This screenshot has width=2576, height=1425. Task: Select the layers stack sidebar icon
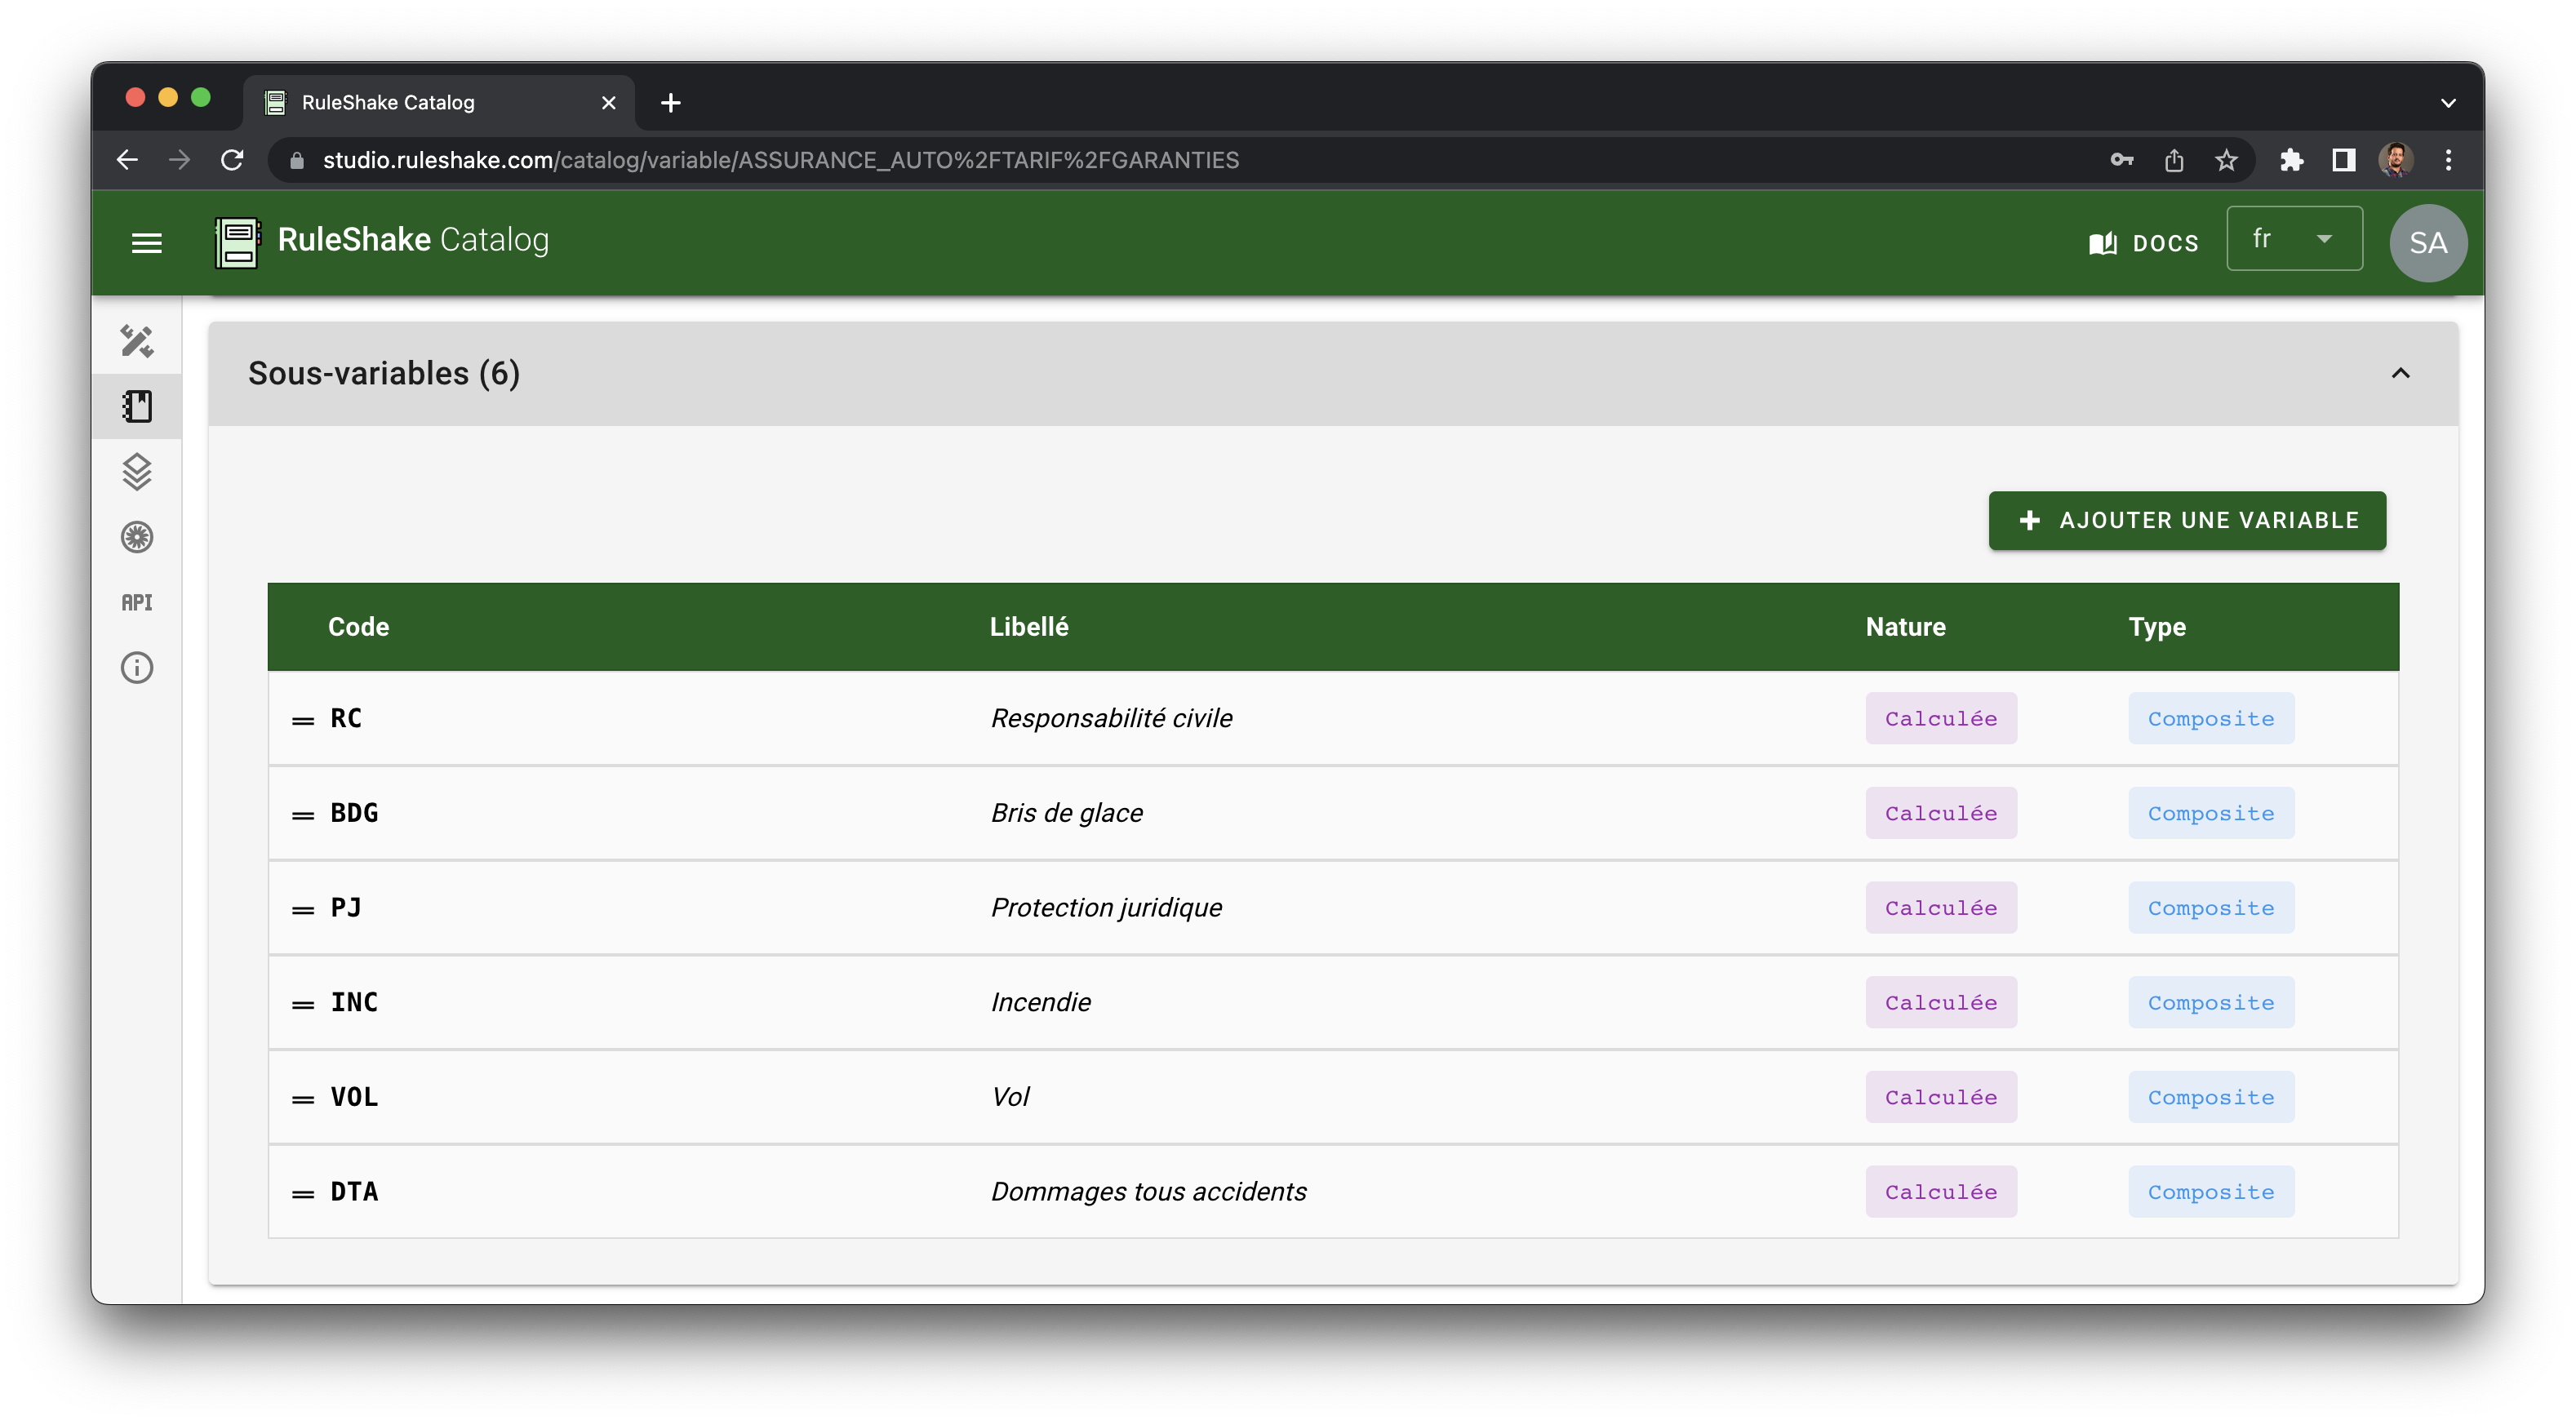pyautogui.click(x=137, y=471)
